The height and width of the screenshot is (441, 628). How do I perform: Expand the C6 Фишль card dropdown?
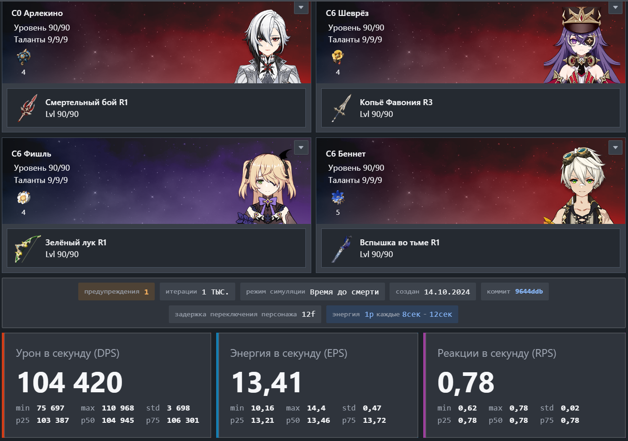[x=301, y=147]
